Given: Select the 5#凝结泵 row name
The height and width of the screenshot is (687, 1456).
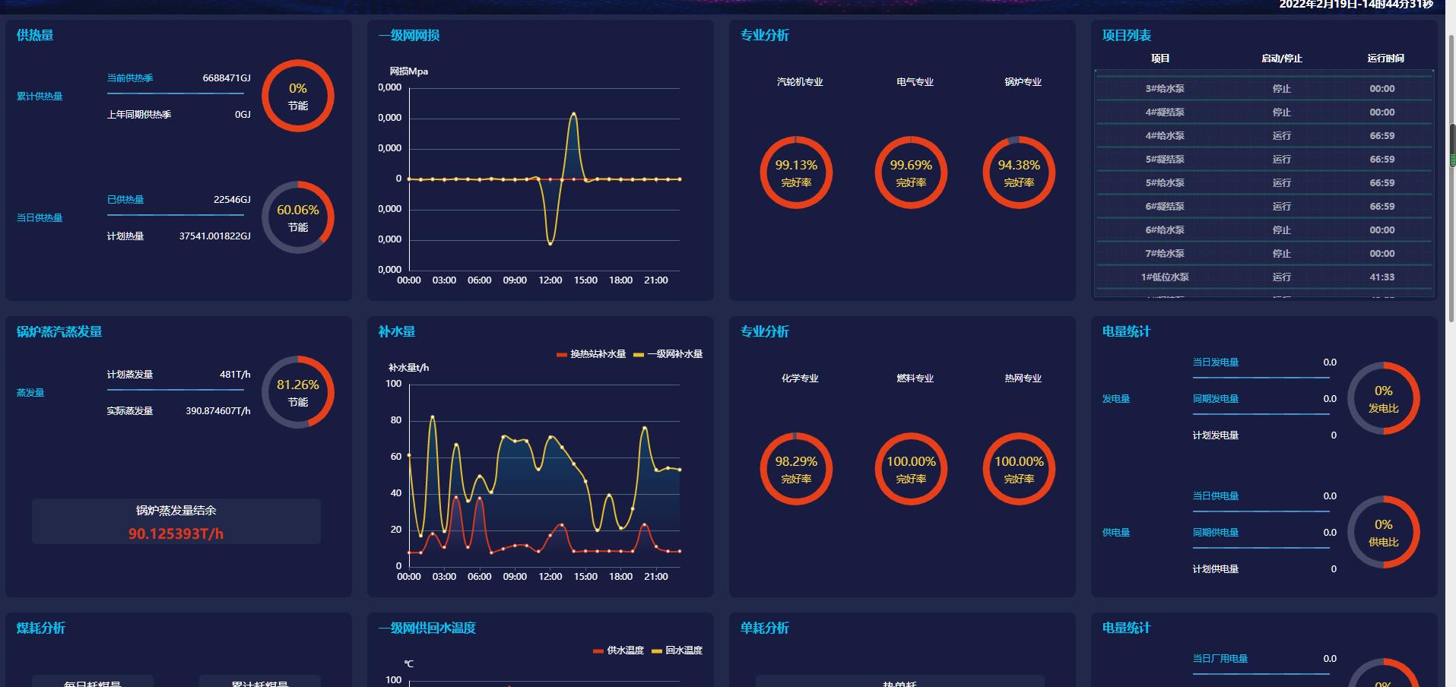Looking at the screenshot, I should [x=1165, y=160].
